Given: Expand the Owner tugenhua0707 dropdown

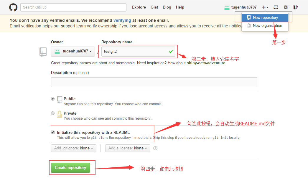Looking at the screenshot, I should [x=73, y=51].
